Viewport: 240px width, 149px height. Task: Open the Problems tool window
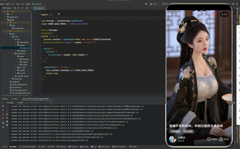61,147
